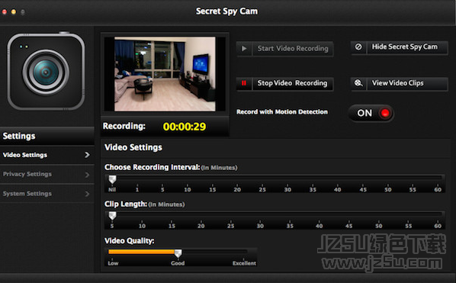Screen dimensions: 456x283
Task: Click the Stop Video Recording button
Action: point(284,83)
